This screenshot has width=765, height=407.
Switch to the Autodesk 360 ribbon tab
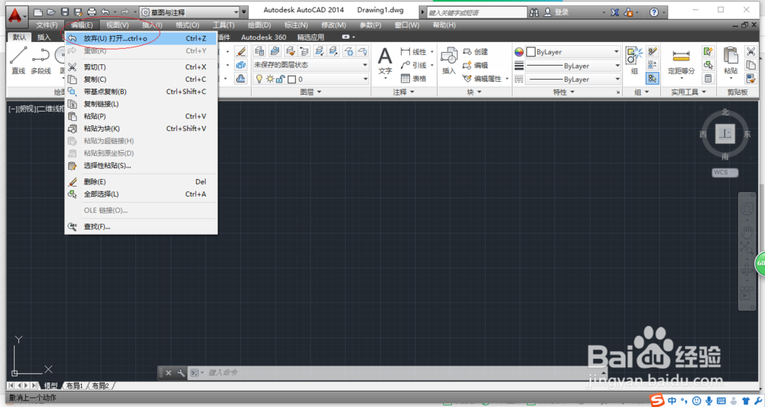(x=263, y=37)
